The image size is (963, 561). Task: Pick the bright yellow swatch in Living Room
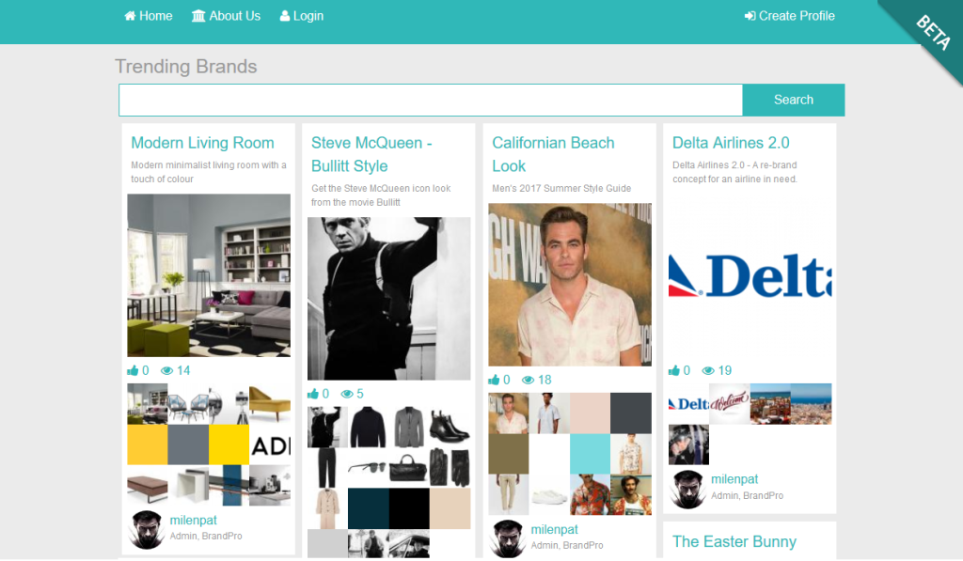pos(229,445)
